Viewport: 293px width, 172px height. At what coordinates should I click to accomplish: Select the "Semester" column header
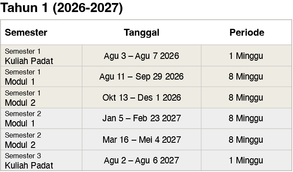(26, 33)
